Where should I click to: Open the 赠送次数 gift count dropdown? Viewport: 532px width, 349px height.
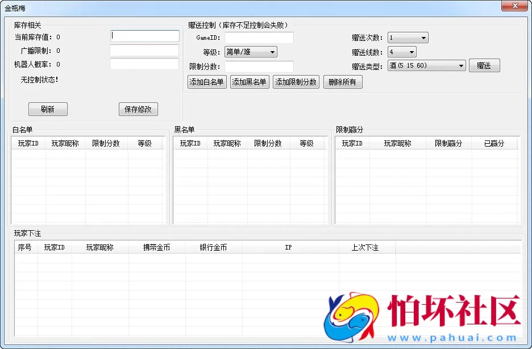[x=408, y=37]
